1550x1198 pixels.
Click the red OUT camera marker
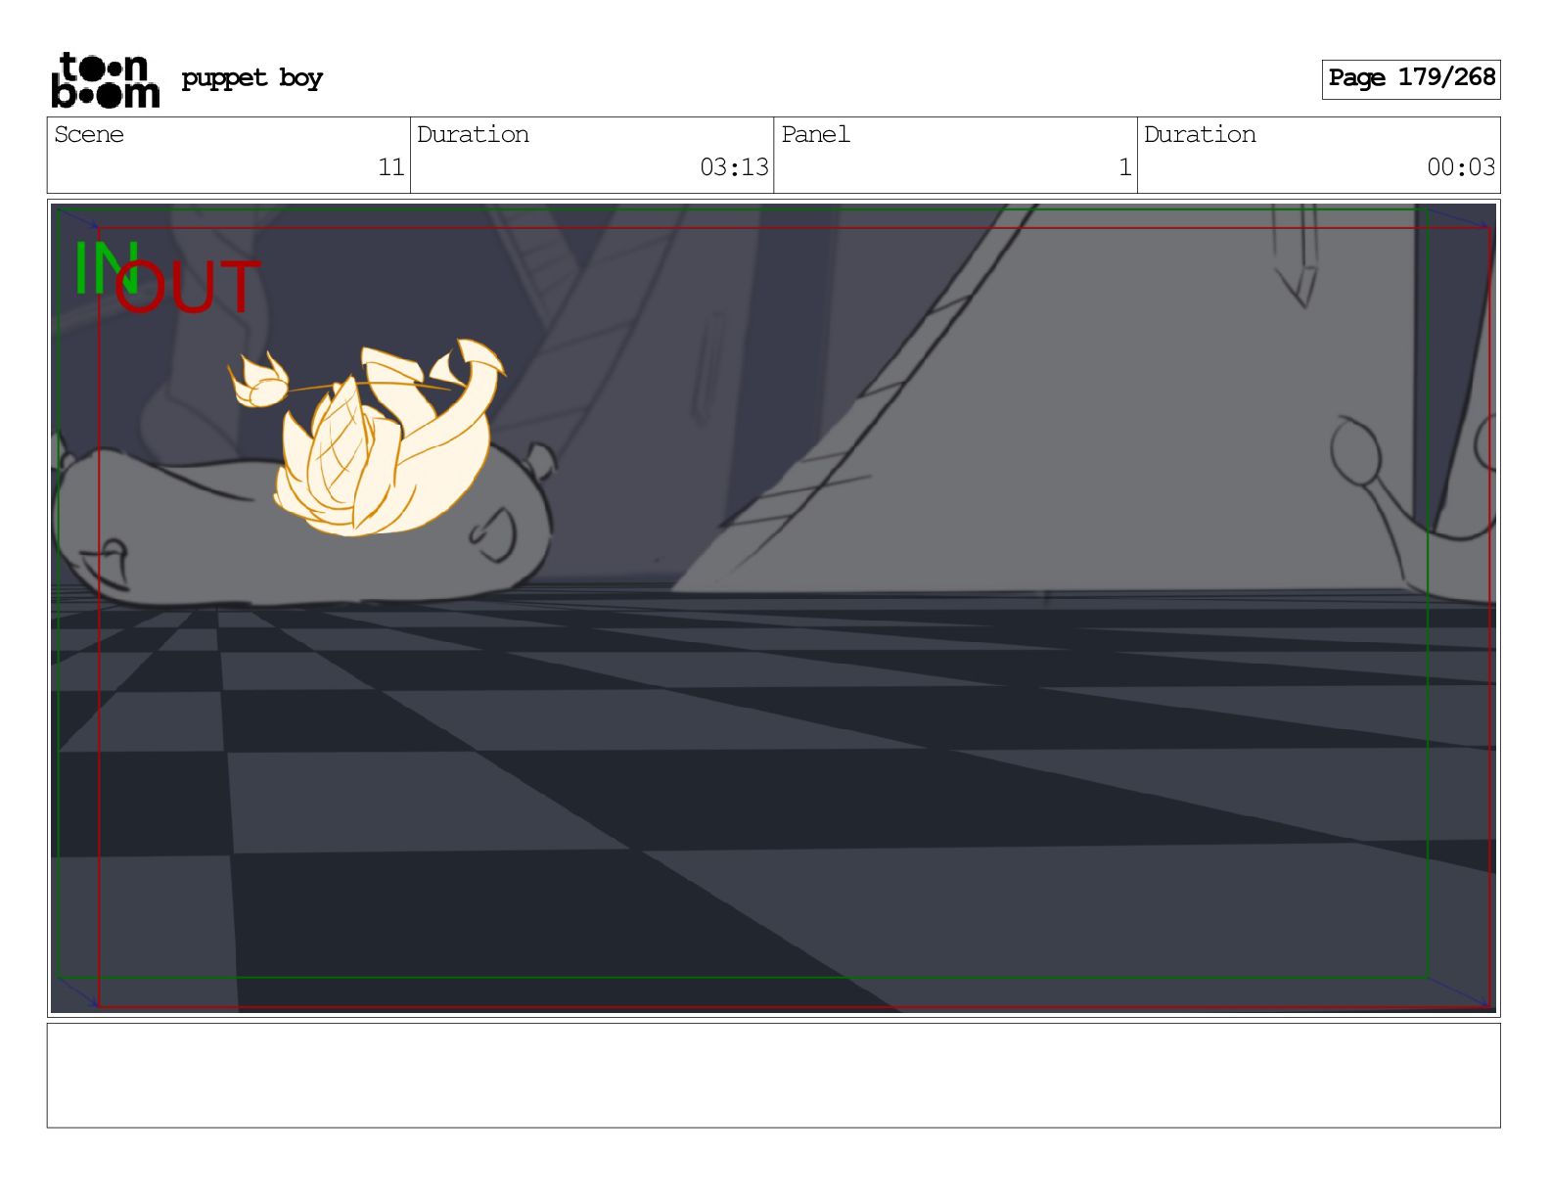click(188, 288)
